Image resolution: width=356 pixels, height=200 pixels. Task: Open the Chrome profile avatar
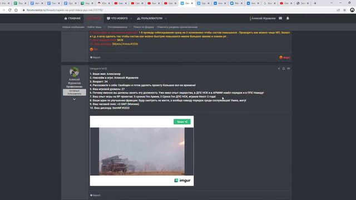pyautogui.click(x=352, y=10)
